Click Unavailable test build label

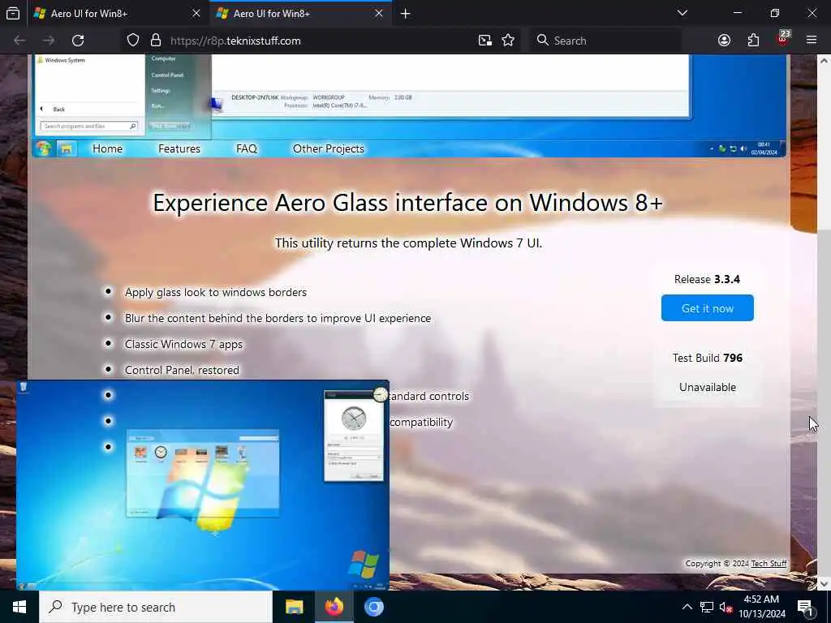click(708, 387)
